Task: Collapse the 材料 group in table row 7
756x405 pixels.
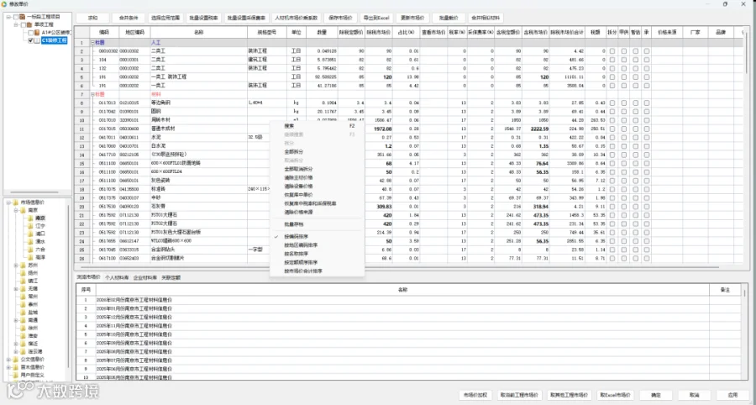Action: [x=92, y=94]
